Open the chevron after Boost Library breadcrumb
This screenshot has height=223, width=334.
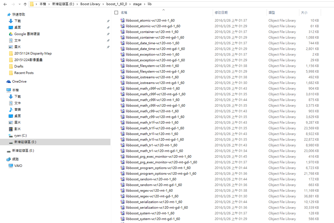[103, 4]
